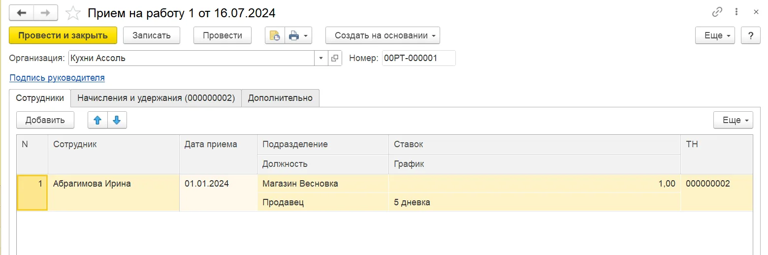Open document reports icon next to printer
768x255 pixels.
[x=275, y=35]
